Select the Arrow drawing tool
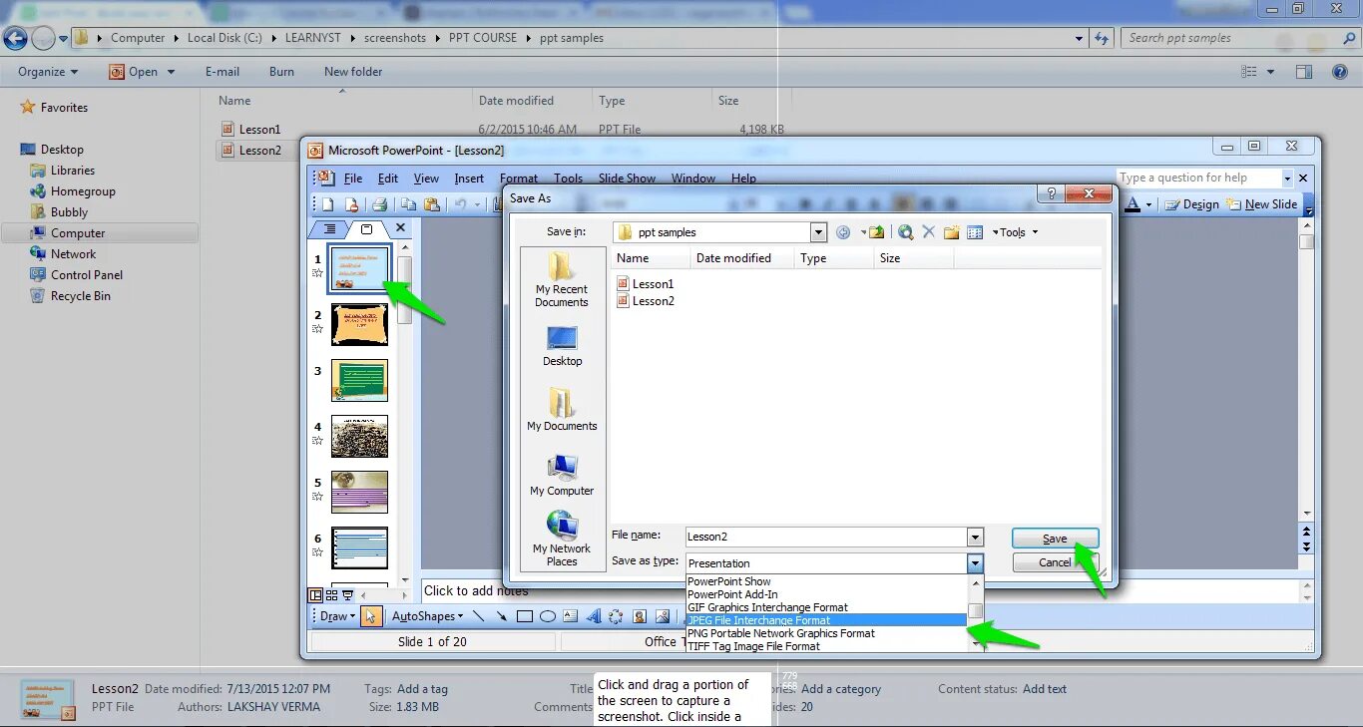 coord(501,616)
